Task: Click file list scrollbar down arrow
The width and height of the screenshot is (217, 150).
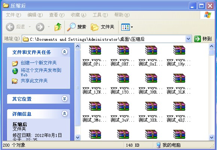Action: 211,138
